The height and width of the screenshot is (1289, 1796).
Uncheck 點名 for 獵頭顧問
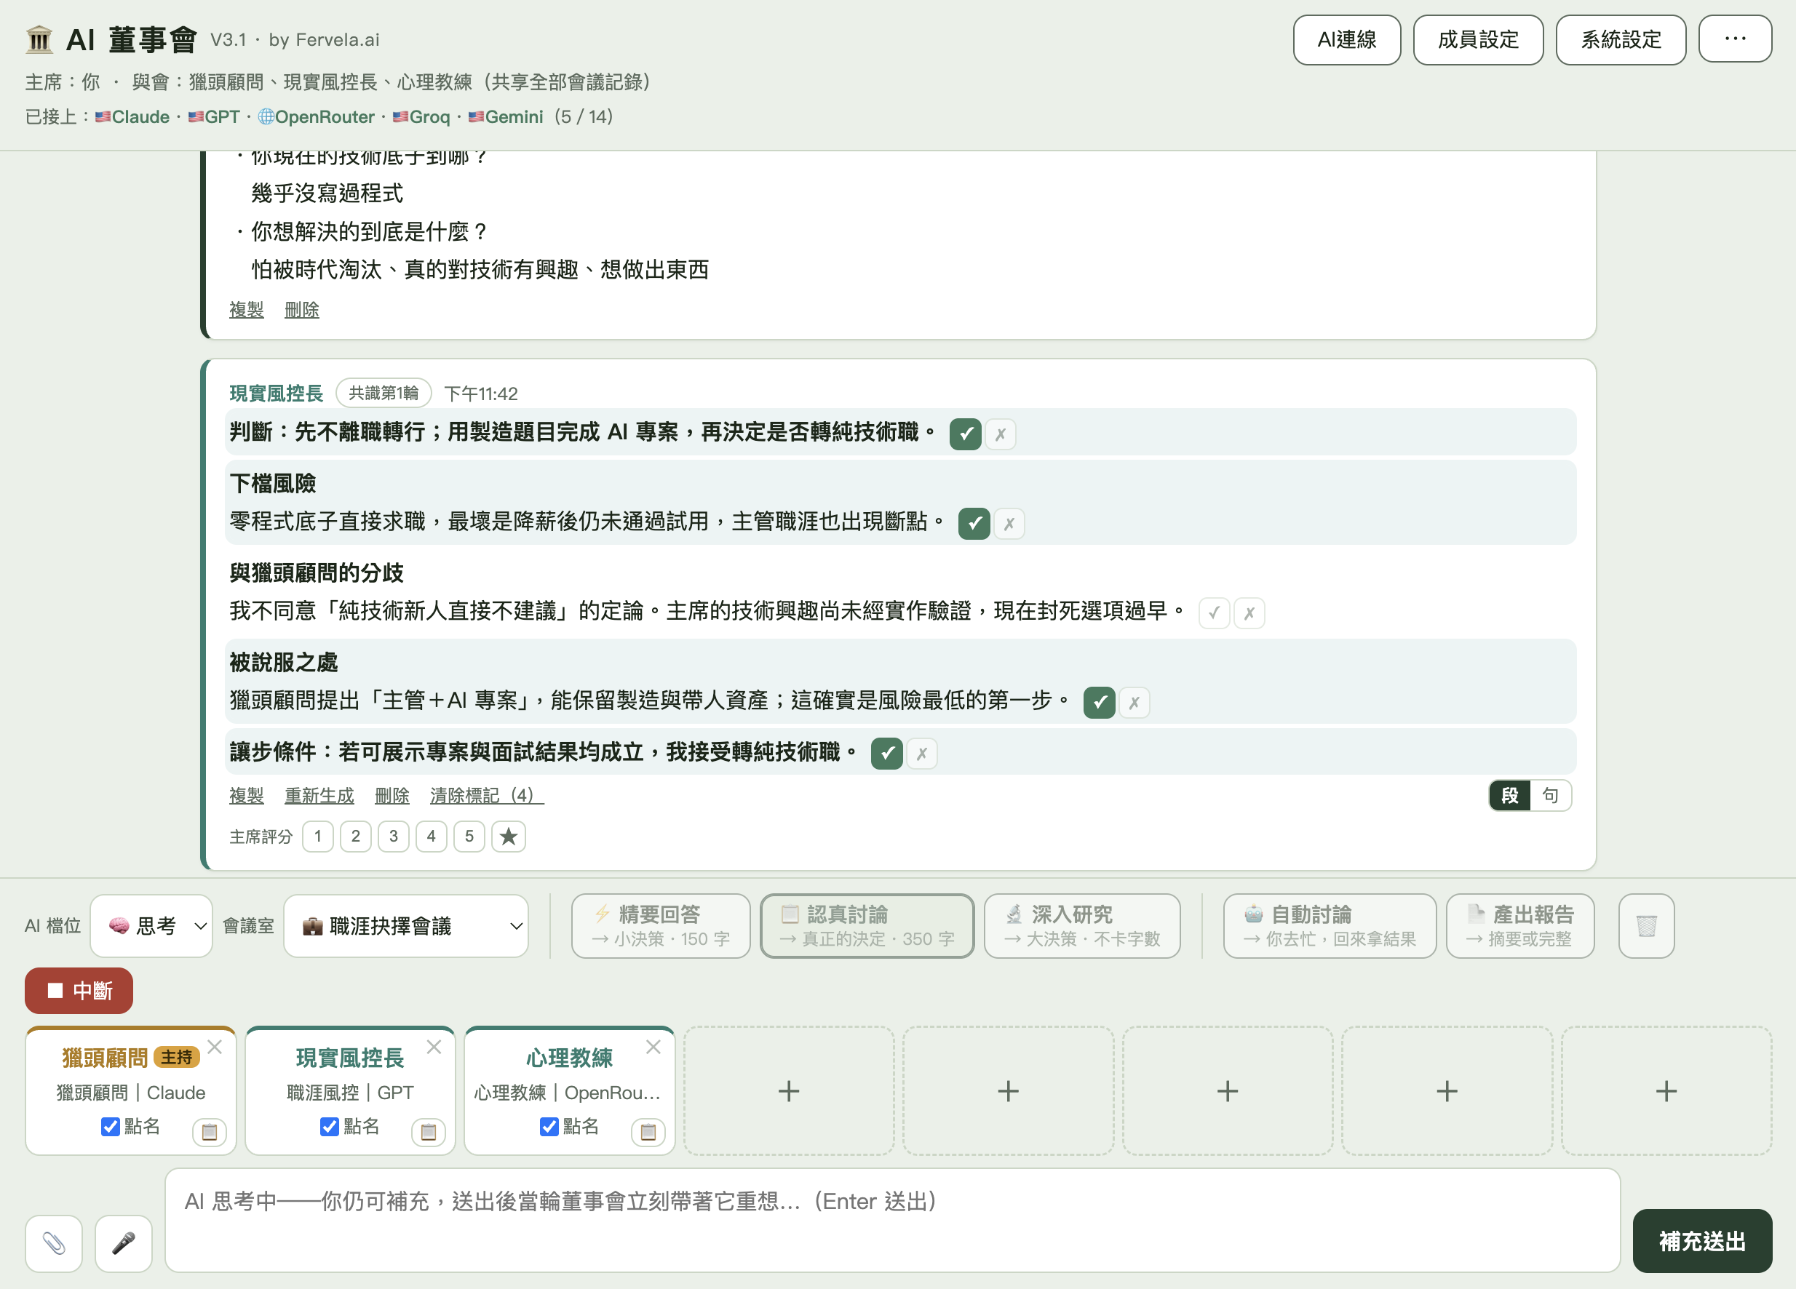click(x=111, y=1126)
